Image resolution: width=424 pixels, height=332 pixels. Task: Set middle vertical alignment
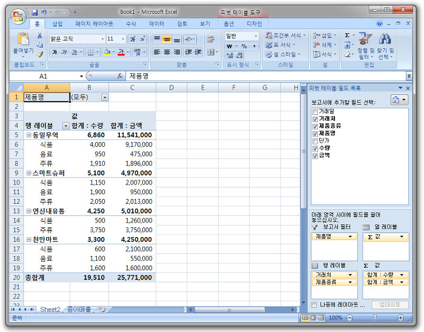(x=167, y=39)
